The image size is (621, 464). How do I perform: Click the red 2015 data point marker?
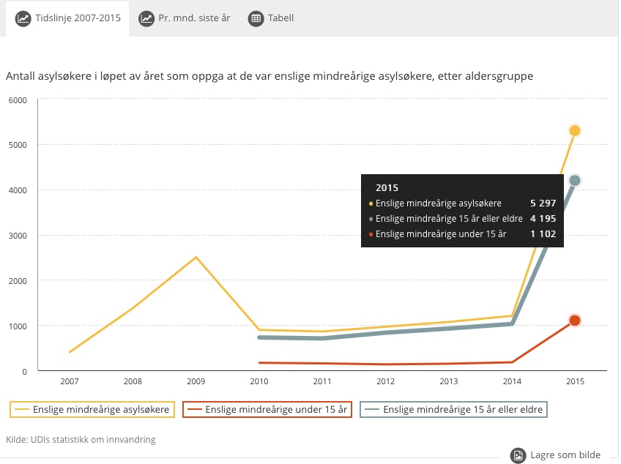[x=575, y=321]
